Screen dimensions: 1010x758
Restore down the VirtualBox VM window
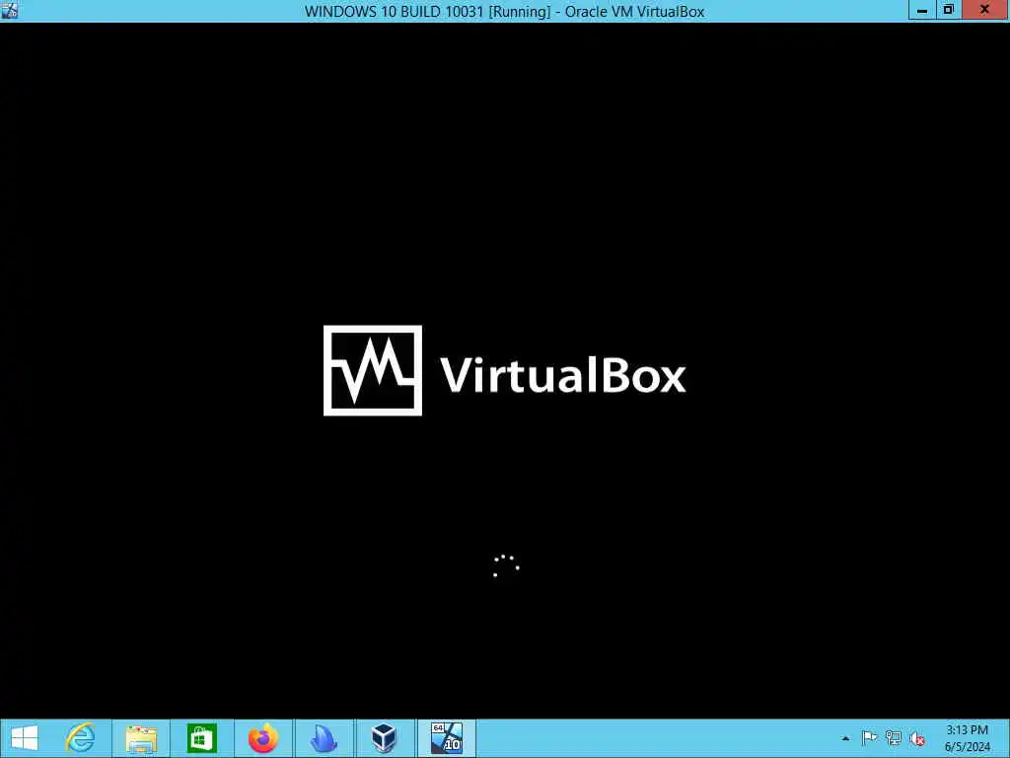coord(948,10)
